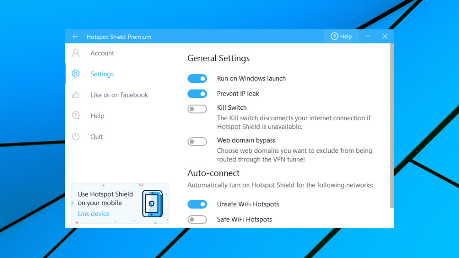The height and width of the screenshot is (258, 459).
Task: Click the Kill Switch label text
Action: 232,107
